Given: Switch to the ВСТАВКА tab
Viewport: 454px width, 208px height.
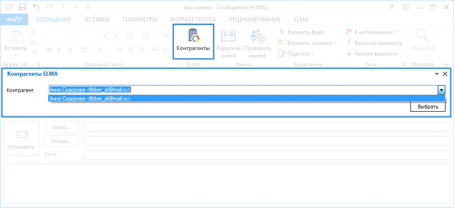Looking at the screenshot, I should click(97, 19).
